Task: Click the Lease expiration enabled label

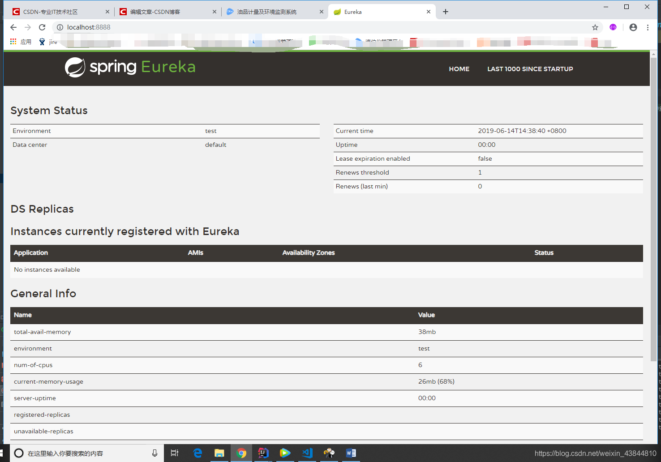Action: tap(373, 158)
